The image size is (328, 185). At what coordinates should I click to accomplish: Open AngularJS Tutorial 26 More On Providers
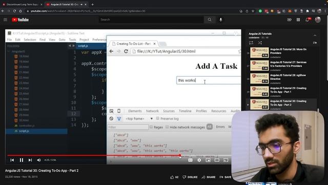point(281,52)
